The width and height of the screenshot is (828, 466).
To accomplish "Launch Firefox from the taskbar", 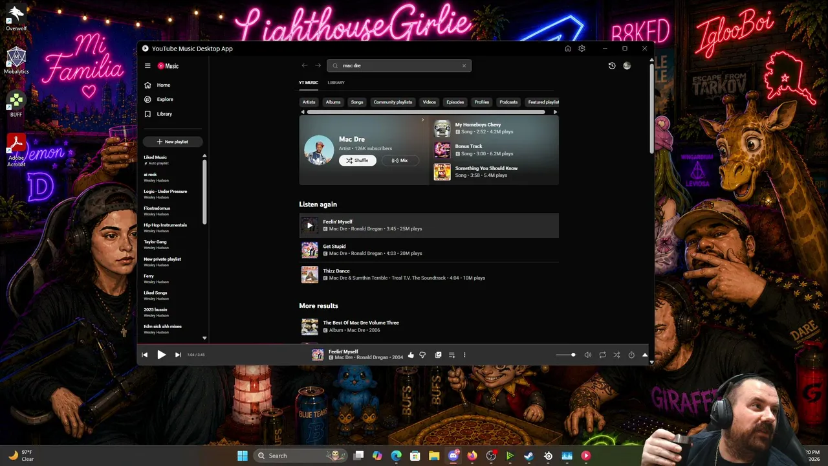I will 472,456.
